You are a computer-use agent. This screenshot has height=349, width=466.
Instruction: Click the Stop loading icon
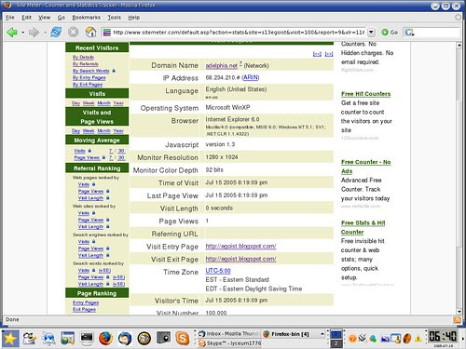73,33
